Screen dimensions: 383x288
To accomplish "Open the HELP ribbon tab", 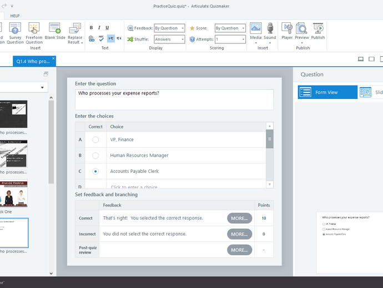I will pos(15,16).
